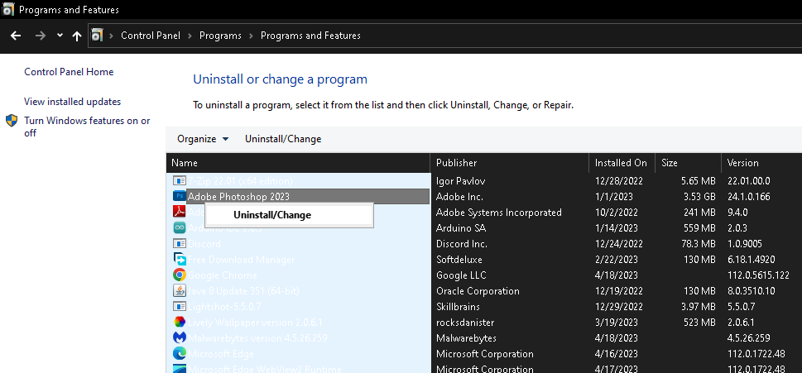
Task: Click the Skillbrains publisher cell
Action: (458, 307)
